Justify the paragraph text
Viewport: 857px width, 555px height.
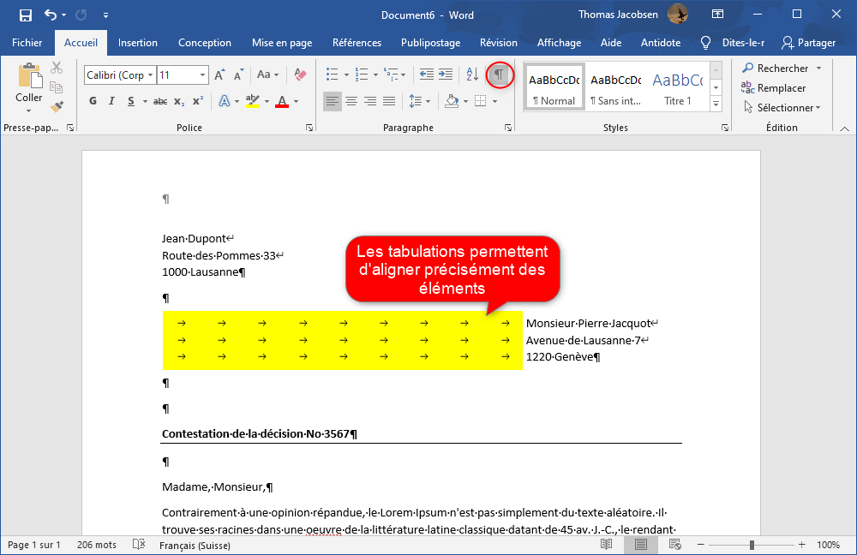click(389, 101)
